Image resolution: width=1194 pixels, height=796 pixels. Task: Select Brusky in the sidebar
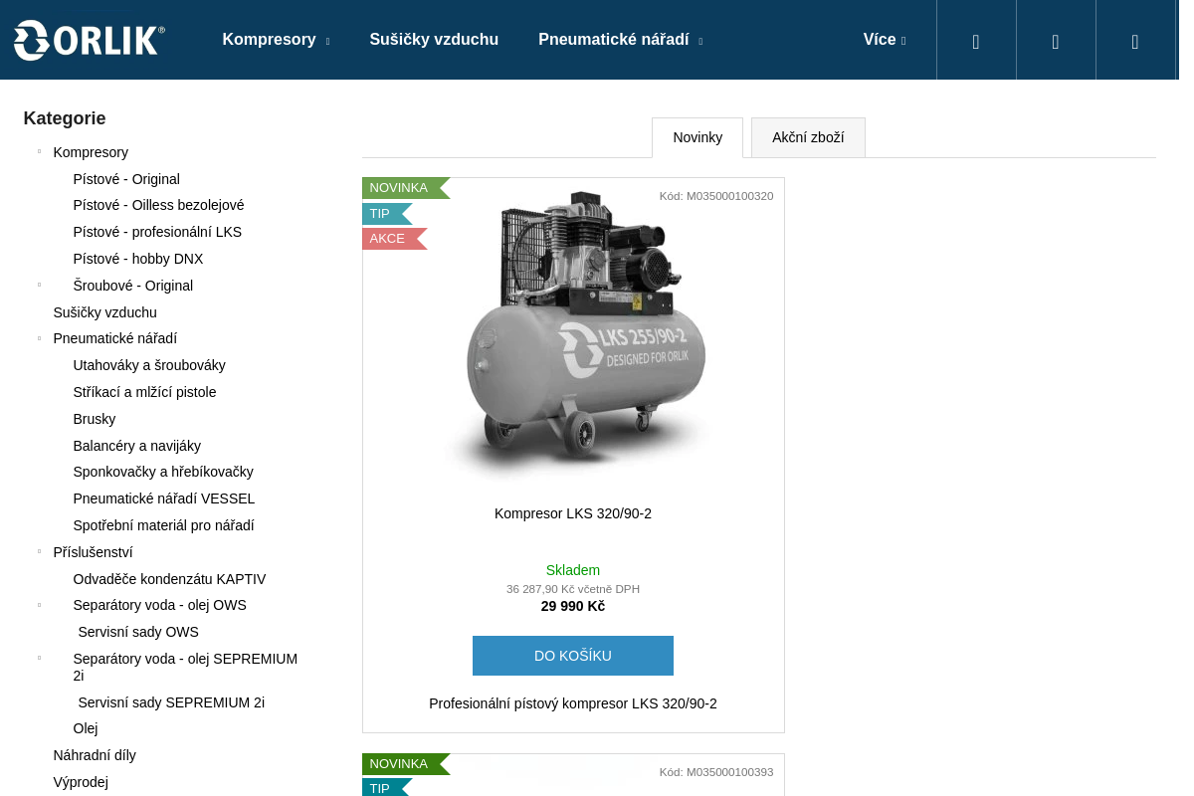tap(95, 419)
